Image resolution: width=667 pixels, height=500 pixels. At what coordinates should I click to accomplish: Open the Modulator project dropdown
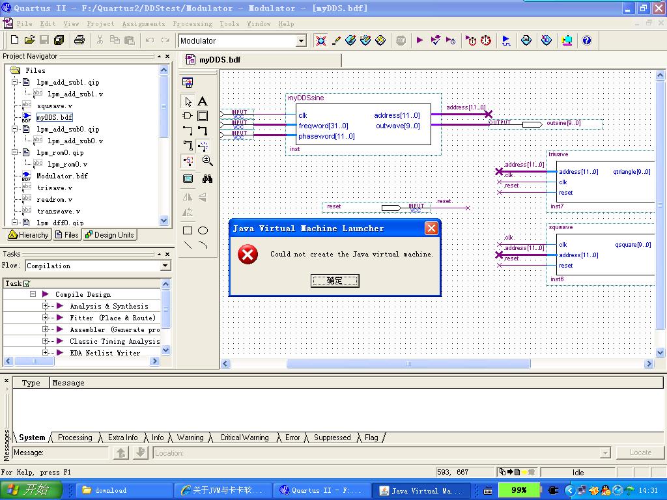pos(301,41)
